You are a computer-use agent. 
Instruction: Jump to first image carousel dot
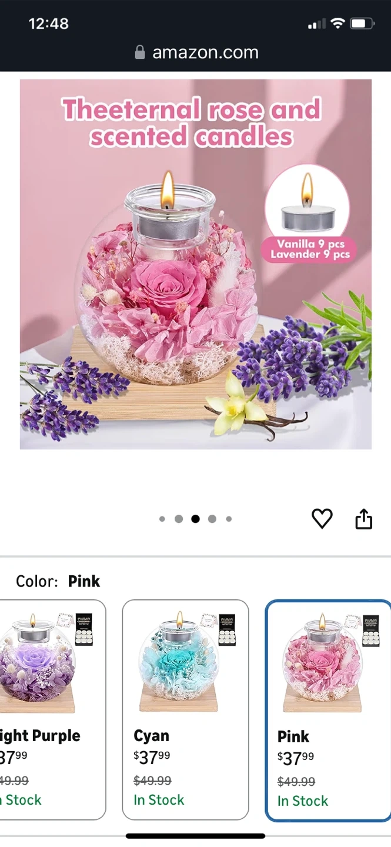pyautogui.click(x=162, y=519)
